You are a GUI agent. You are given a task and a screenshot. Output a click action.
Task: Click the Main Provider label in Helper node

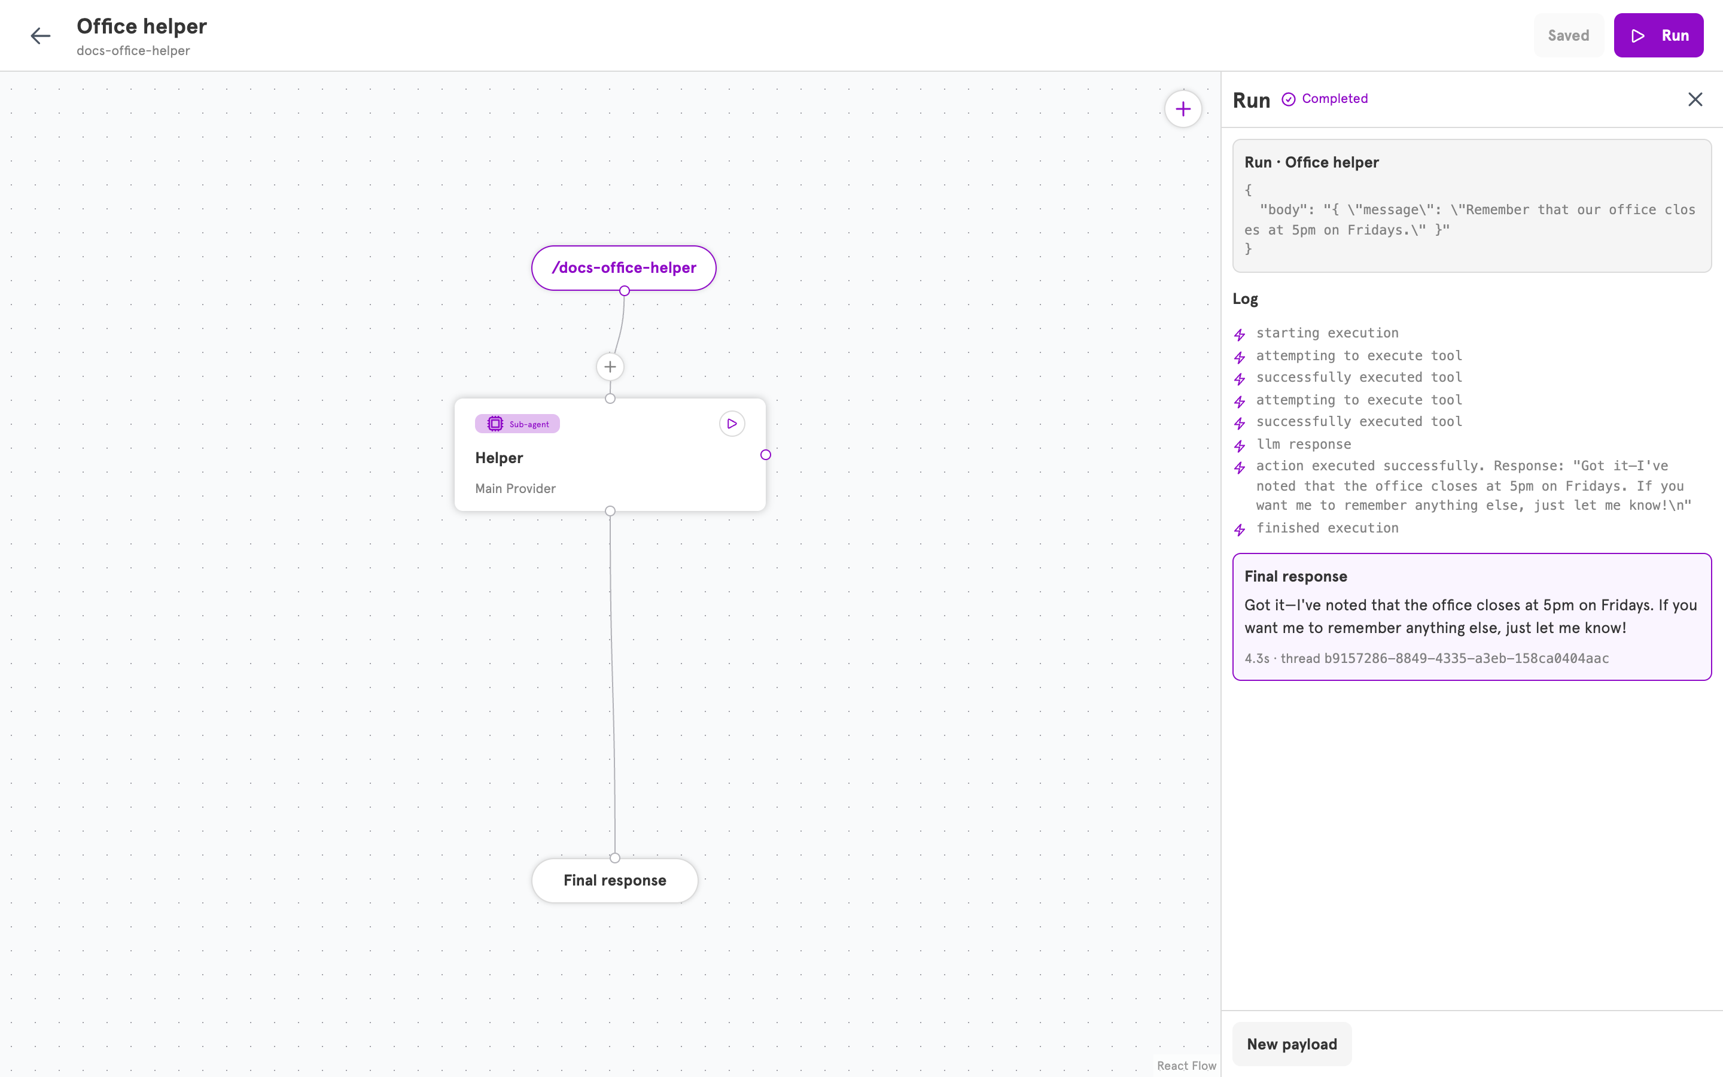pos(515,489)
